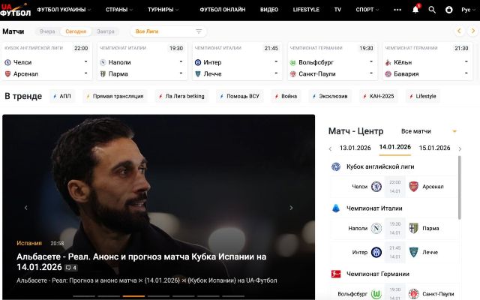Switch matches to Вчера
This screenshot has width=480, height=300.
click(47, 31)
